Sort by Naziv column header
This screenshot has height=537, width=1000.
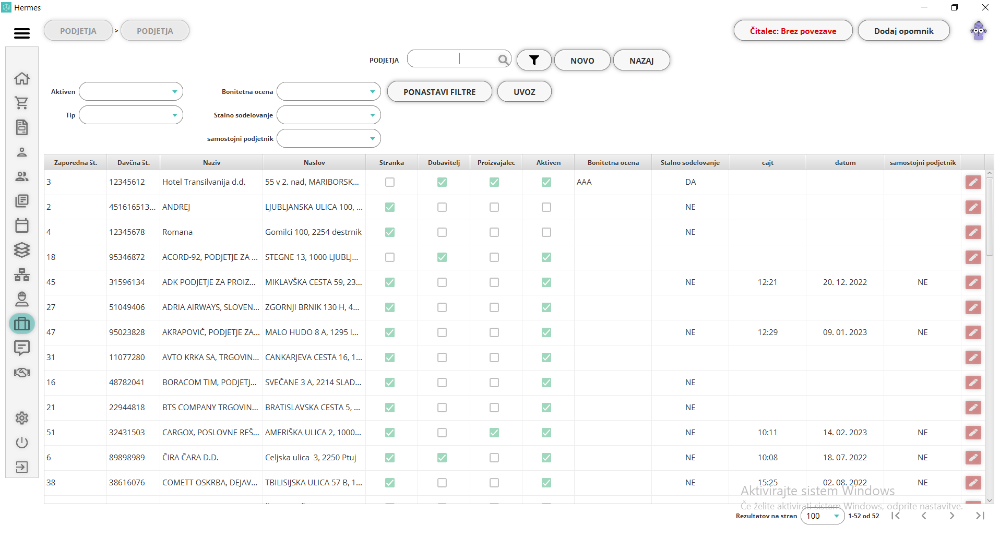tap(211, 163)
